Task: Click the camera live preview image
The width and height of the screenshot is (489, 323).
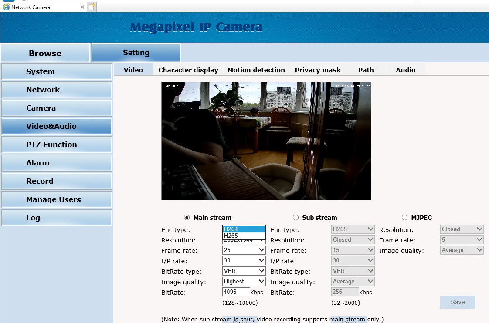Action: coord(266,141)
